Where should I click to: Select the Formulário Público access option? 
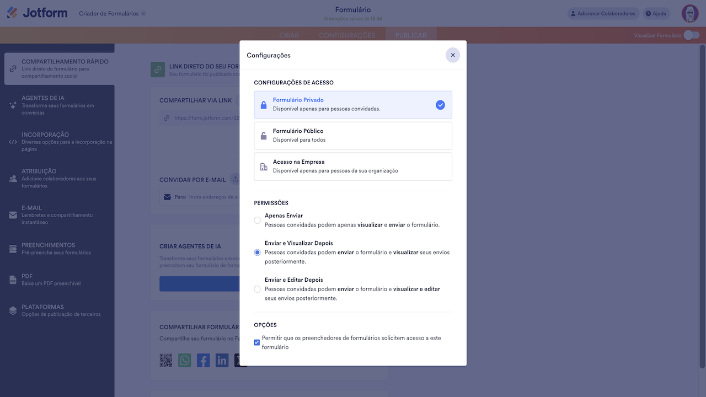pos(353,136)
